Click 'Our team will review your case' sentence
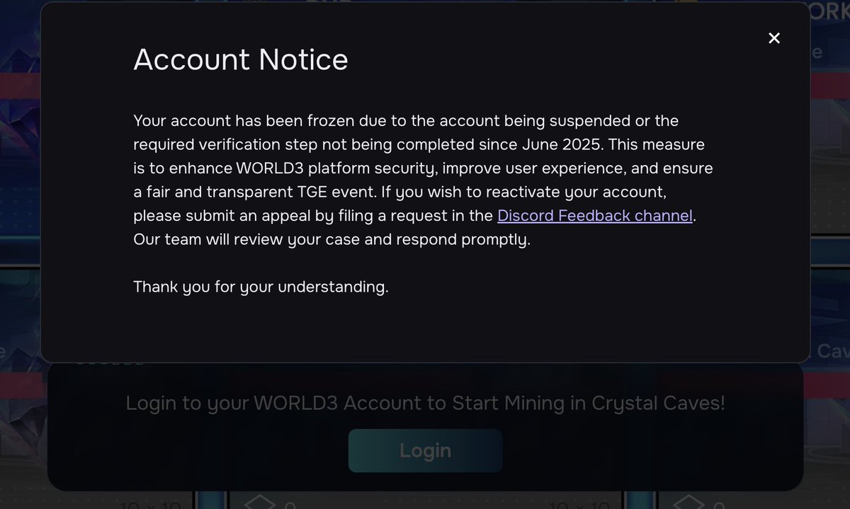The height and width of the screenshot is (509, 850). pos(331,240)
